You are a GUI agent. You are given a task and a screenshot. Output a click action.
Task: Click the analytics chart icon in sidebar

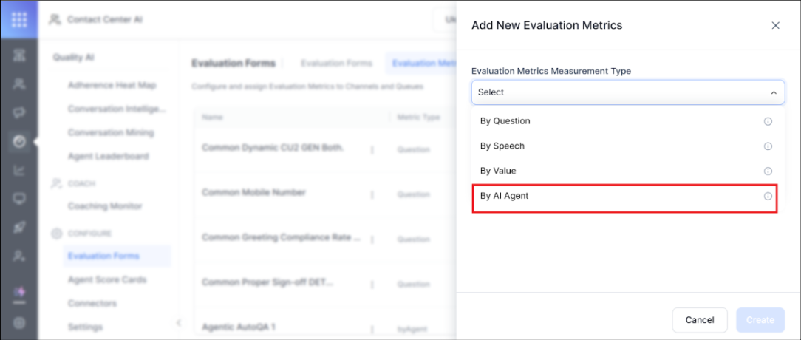click(19, 170)
